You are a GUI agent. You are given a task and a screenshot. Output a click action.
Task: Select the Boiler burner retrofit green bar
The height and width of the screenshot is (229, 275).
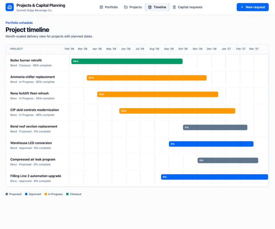click(127, 61)
